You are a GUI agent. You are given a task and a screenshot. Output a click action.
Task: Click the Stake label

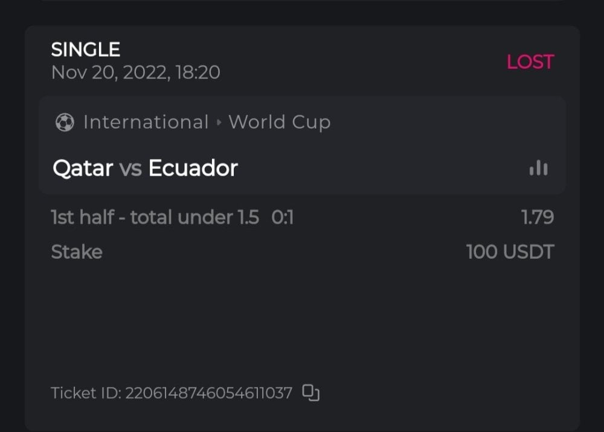[x=77, y=252]
